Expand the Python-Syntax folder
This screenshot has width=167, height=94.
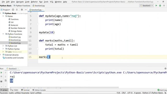[3, 49]
